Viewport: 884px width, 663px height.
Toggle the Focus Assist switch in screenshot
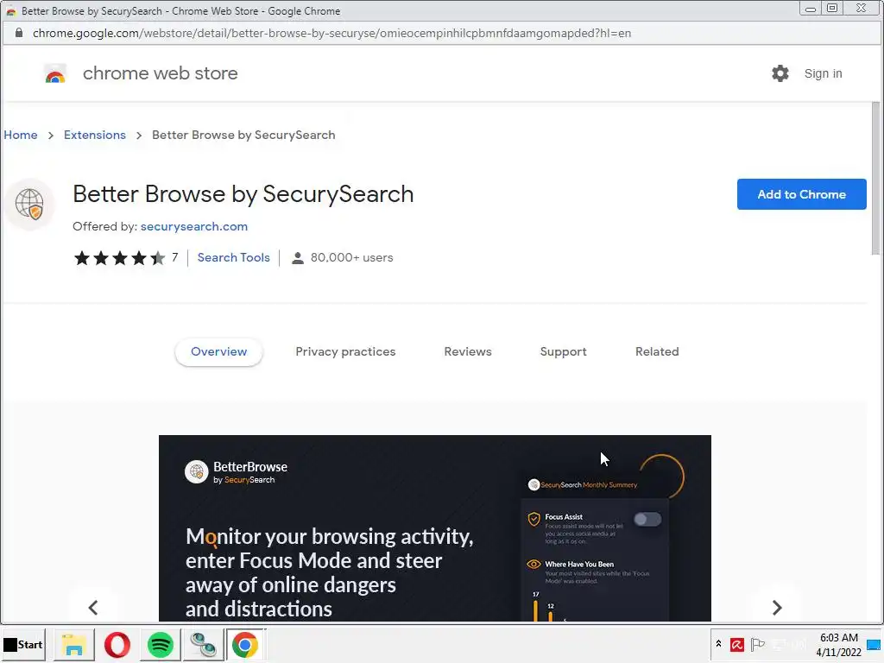coord(647,519)
